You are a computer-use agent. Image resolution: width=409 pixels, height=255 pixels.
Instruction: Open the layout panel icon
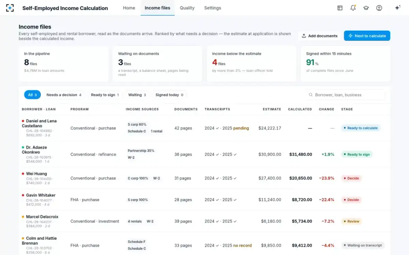point(340,8)
